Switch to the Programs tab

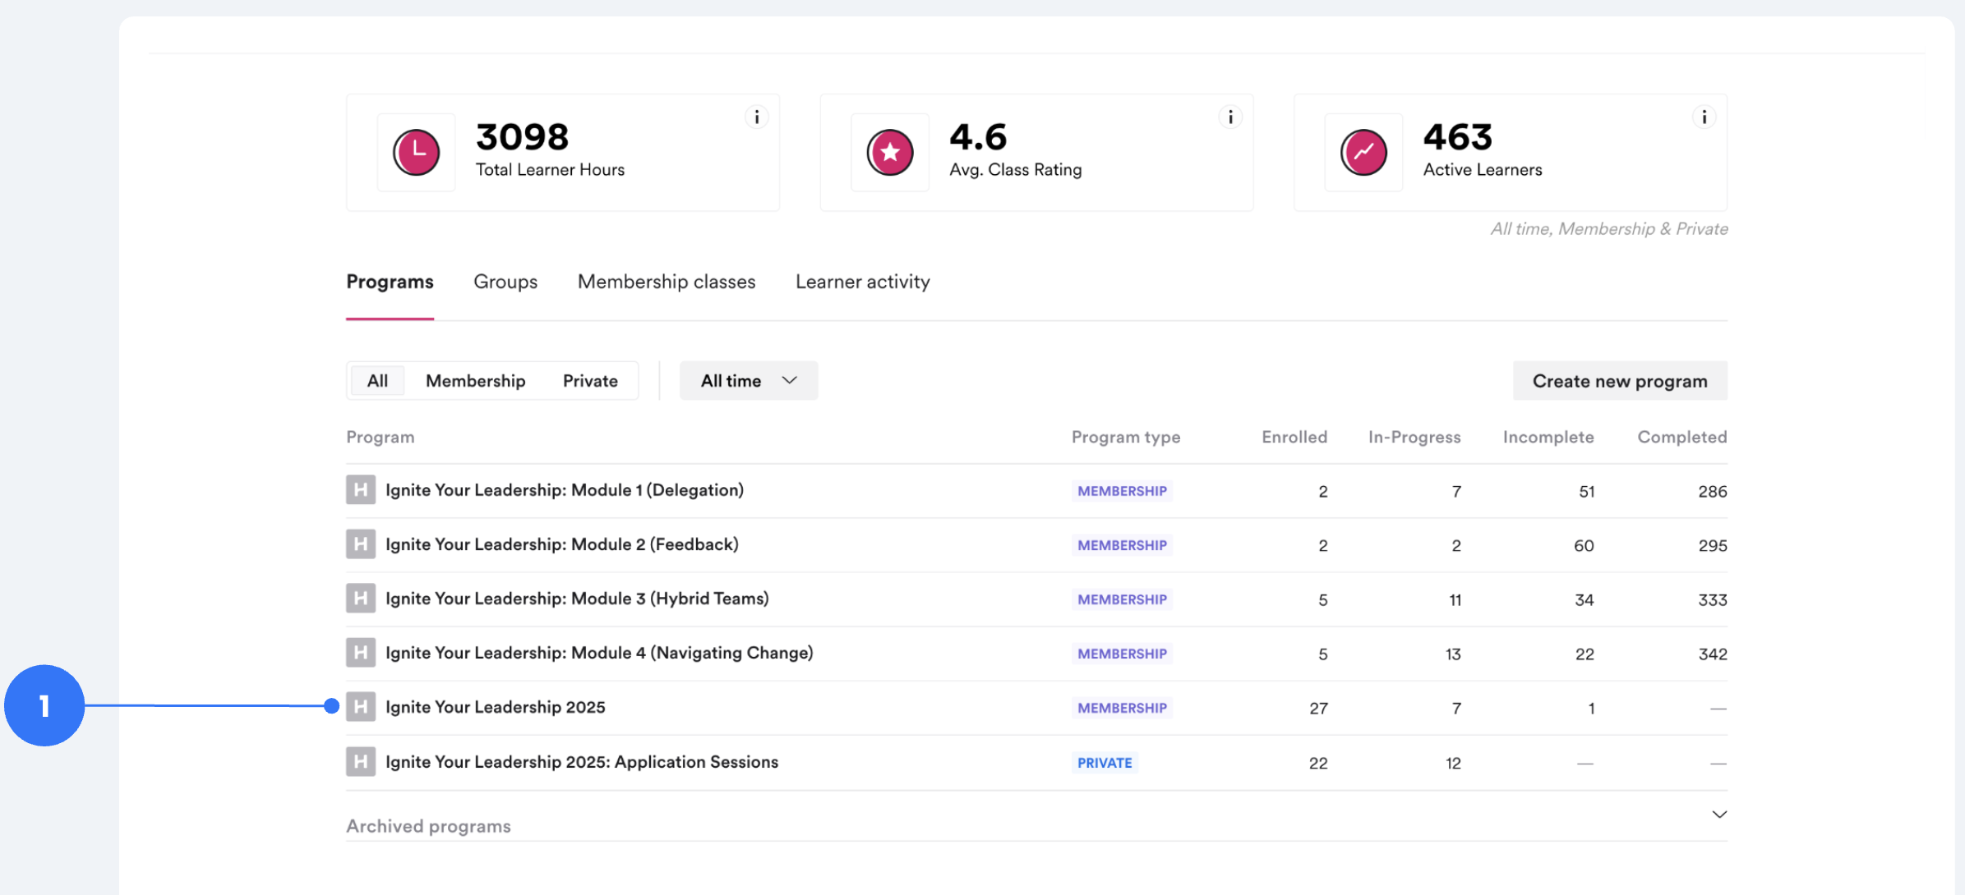pos(390,282)
